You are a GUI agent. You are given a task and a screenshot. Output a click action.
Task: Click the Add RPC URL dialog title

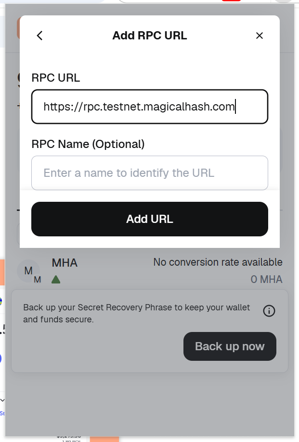point(149,36)
